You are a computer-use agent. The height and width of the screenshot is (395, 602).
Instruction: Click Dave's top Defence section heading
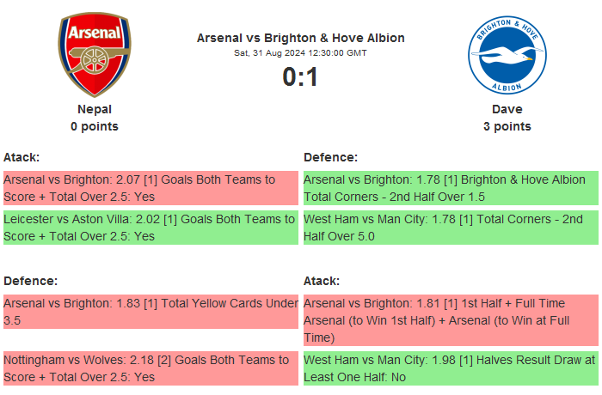[x=330, y=157]
